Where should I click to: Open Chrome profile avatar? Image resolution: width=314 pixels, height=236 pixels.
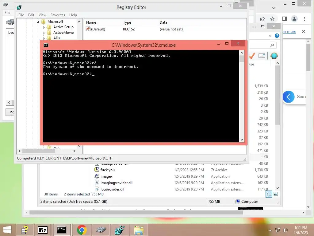pyautogui.click(x=294, y=19)
